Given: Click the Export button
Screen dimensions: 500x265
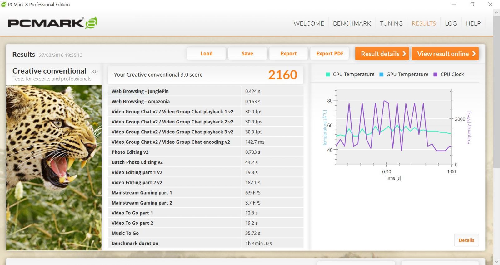Looking at the screenshot, I should pos(288,54).
